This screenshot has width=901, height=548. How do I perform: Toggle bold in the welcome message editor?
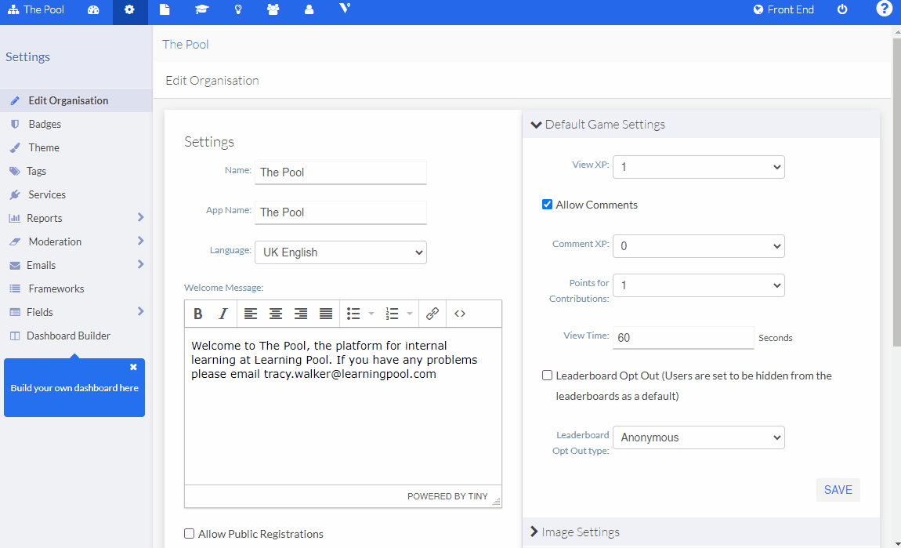198,314
